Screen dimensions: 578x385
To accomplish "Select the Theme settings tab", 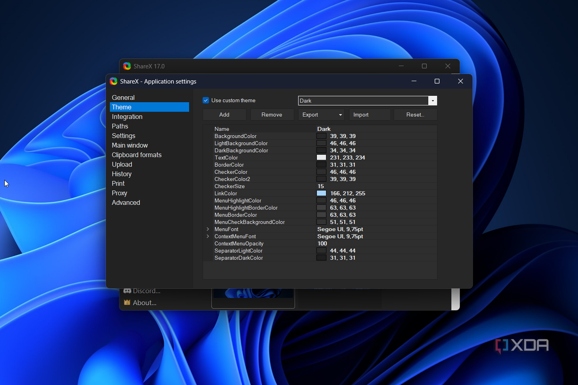I will [x=149, y=107].
